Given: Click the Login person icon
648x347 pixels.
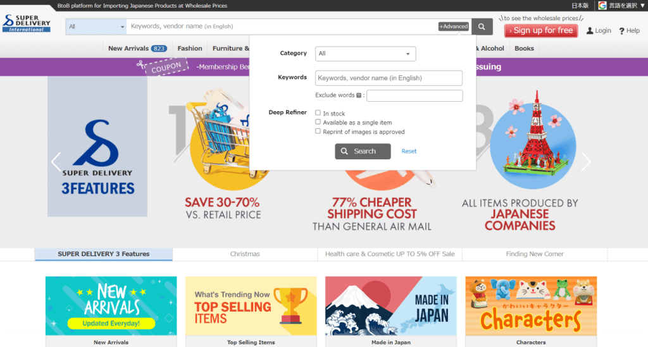Looking at the screenshot, I should (590, 30).
